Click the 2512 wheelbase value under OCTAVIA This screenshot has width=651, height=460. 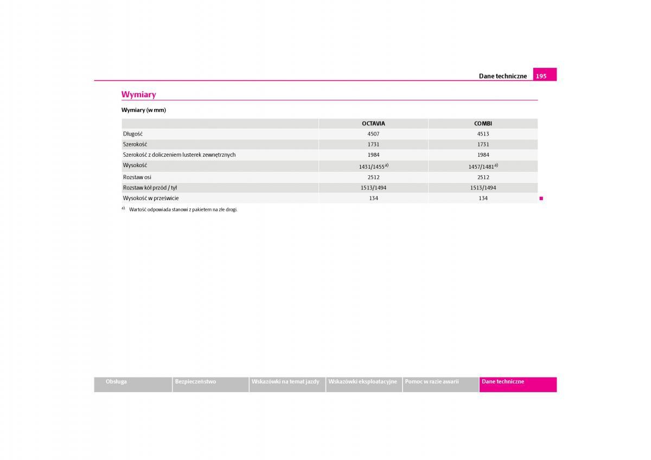coord(373,177)
